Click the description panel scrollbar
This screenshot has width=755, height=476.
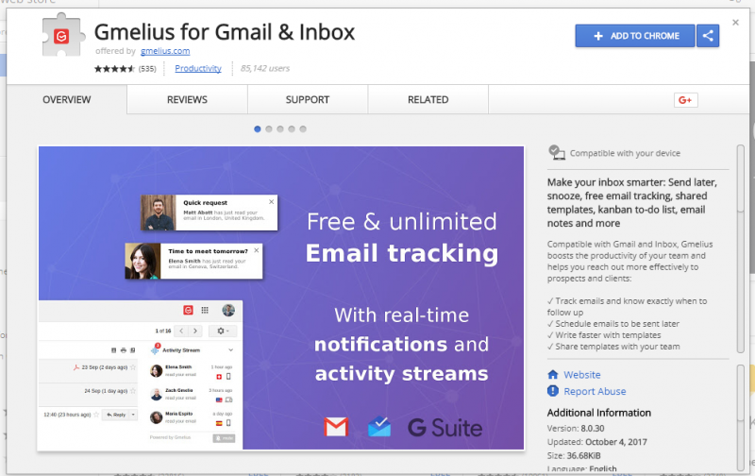click(741, 248)
